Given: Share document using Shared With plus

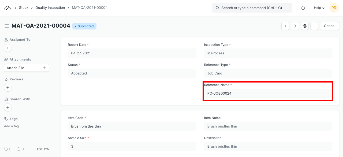Looking at the screenshot, I should (x=8, y=107).
